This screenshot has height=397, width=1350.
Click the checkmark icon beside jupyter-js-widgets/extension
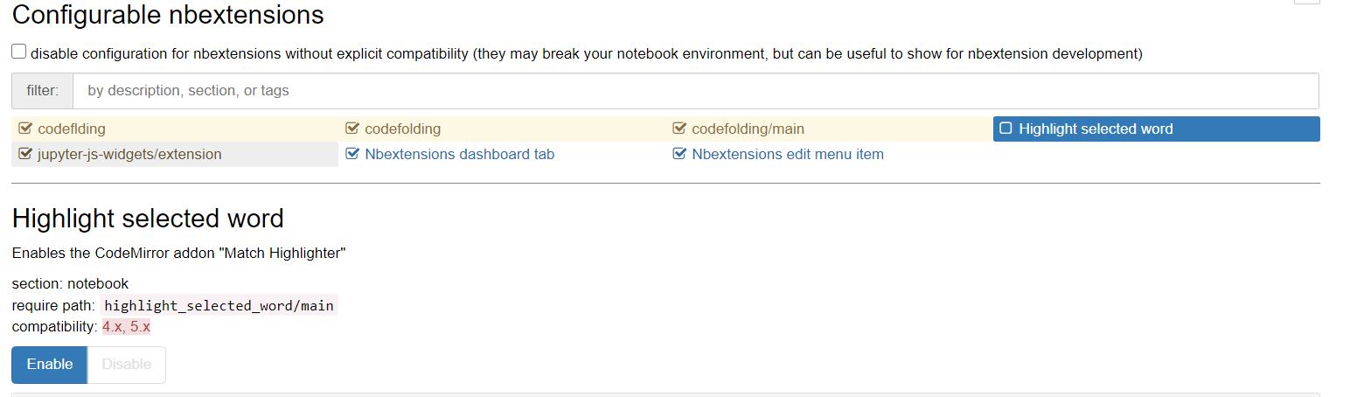point(25,155)
